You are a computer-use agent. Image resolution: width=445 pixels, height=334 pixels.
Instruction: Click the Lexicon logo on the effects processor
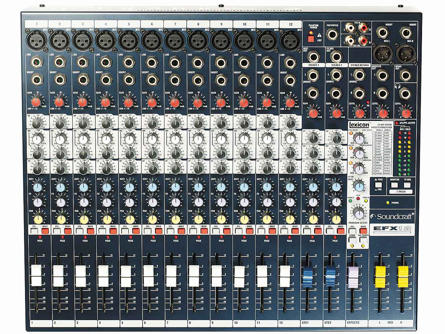point(359,124)
